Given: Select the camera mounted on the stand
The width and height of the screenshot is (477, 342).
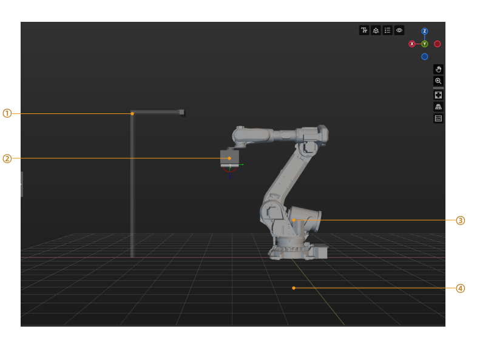Looking at the screenshot, I should coord(181,112).
